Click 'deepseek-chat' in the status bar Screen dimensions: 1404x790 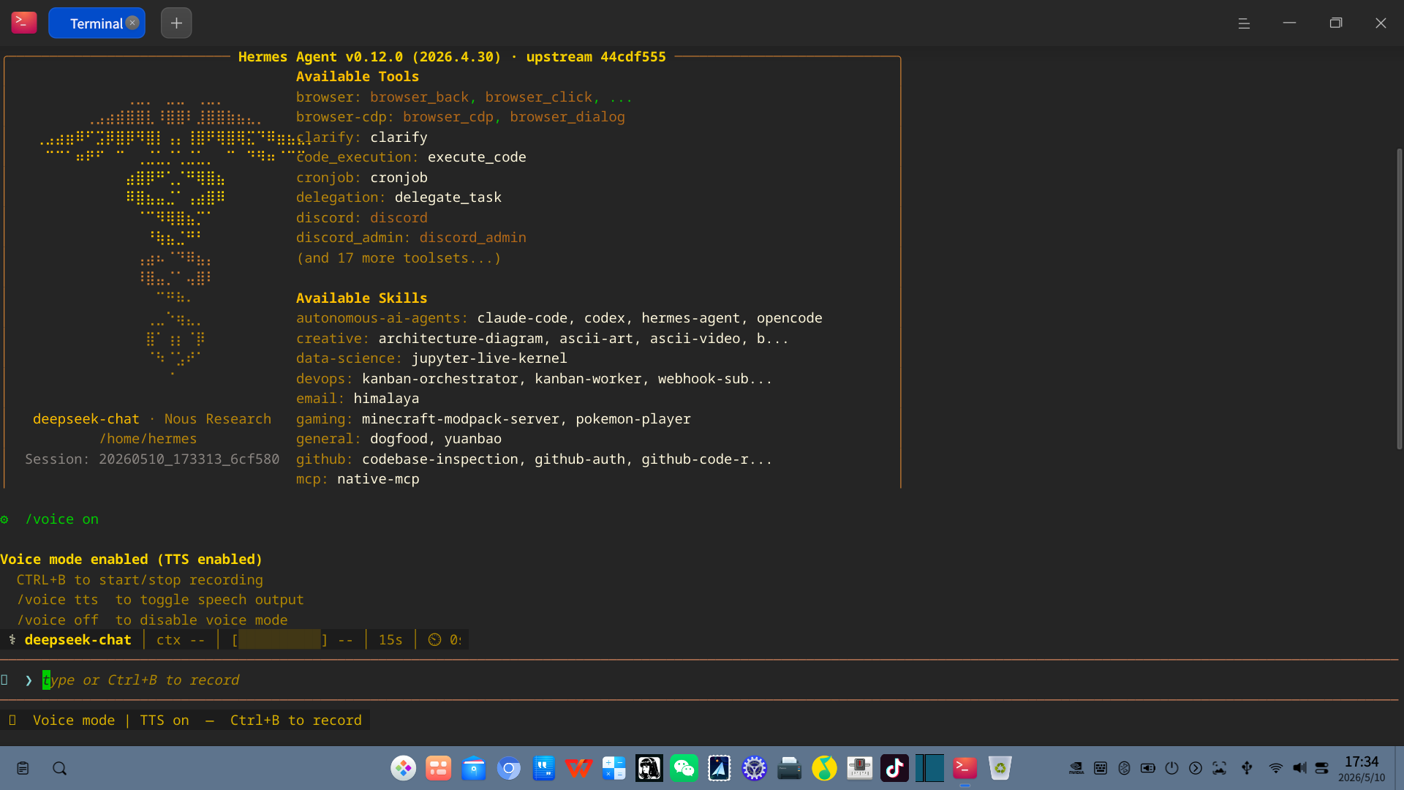[x=78, y=640]
